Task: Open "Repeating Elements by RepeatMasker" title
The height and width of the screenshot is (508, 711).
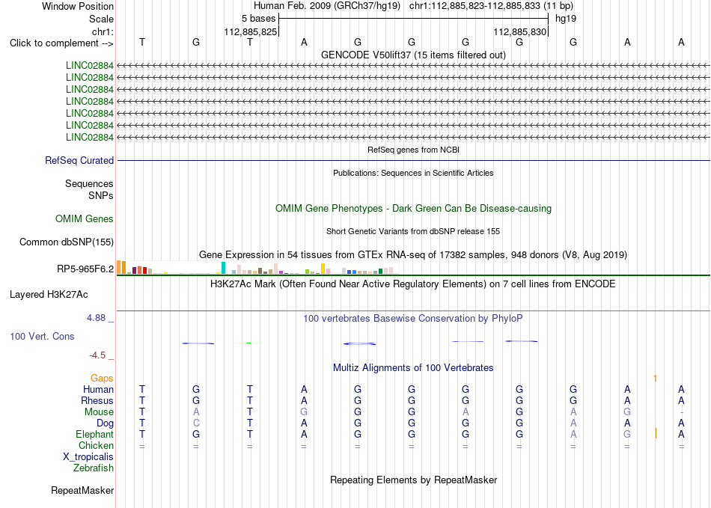Action: 413,480
